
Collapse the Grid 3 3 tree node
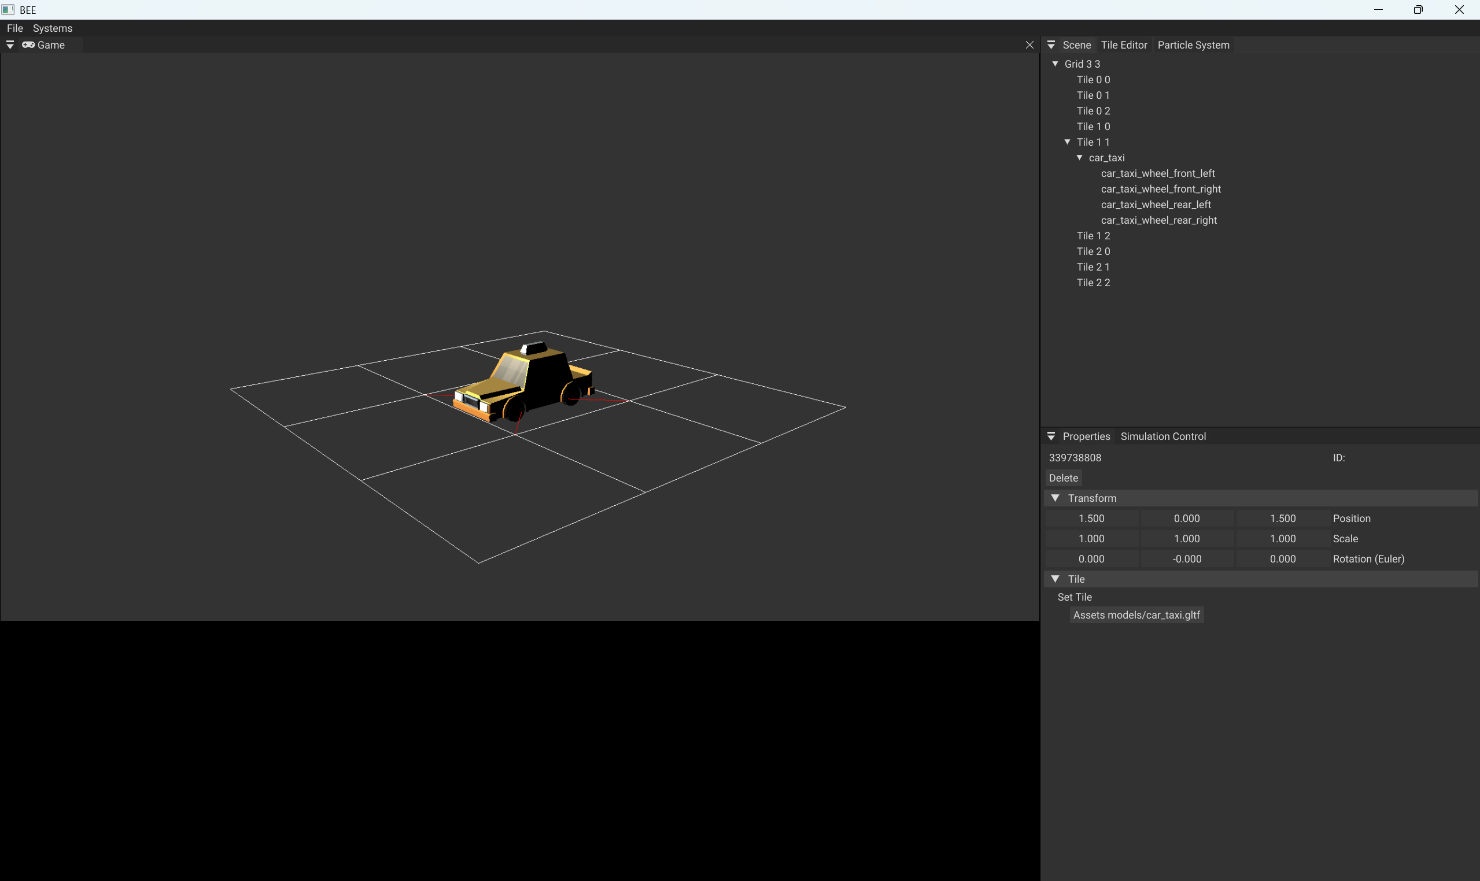[x=1055, y=64]
